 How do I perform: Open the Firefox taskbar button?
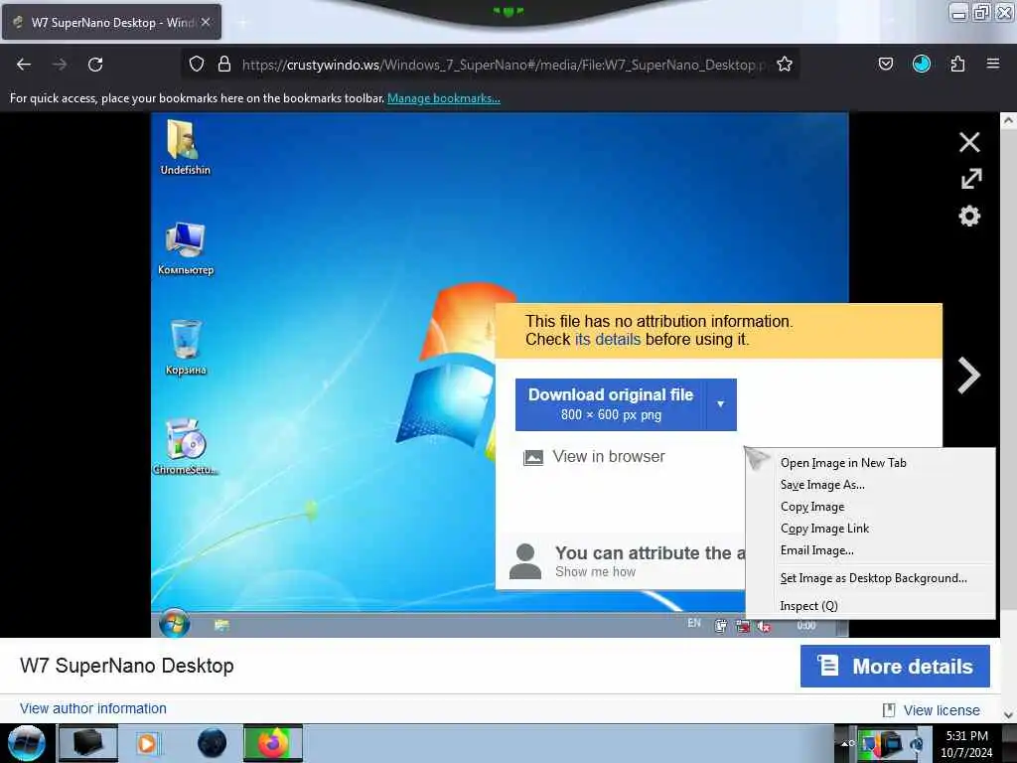tap(273, 743)
